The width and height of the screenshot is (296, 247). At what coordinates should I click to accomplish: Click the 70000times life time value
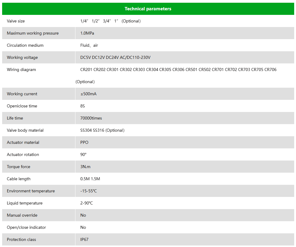[x=91, y=118]
